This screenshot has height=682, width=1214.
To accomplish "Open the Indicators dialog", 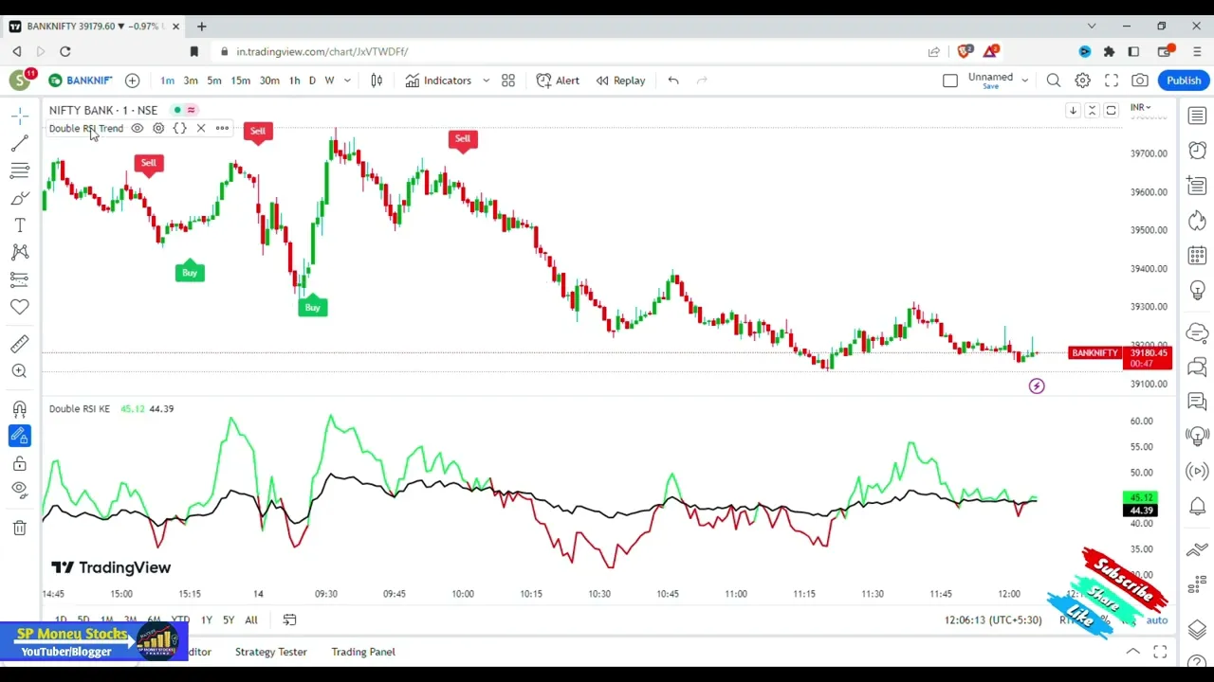I will (438, 81).
